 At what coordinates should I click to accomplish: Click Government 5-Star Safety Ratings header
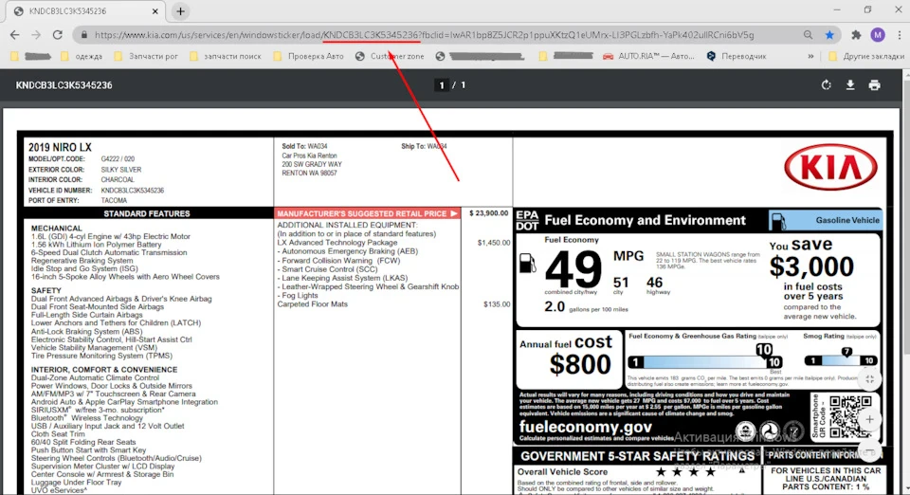[637, 456]
